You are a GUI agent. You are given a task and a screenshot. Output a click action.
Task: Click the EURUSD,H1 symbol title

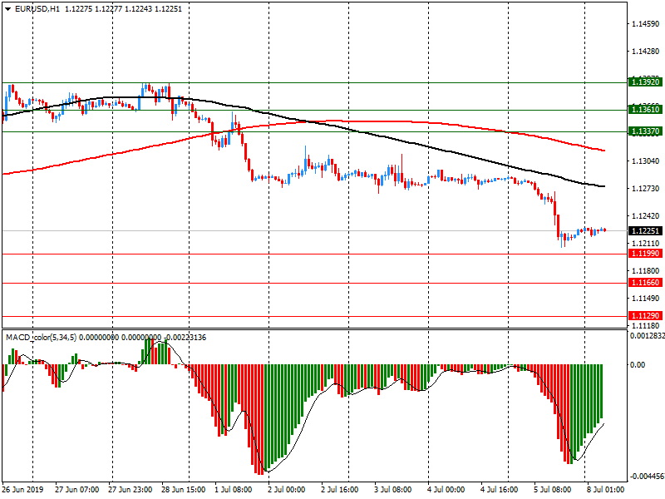tap(37, 9)
